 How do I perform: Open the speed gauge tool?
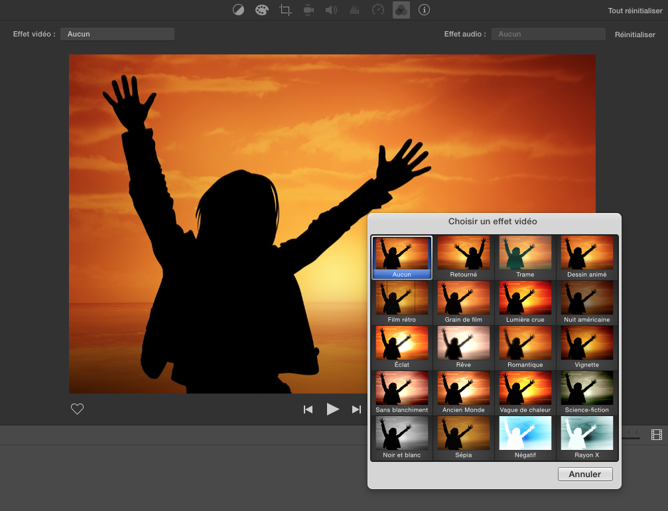378,10
